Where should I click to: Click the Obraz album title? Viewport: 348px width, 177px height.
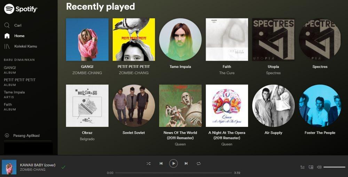[x=87, y=133]
